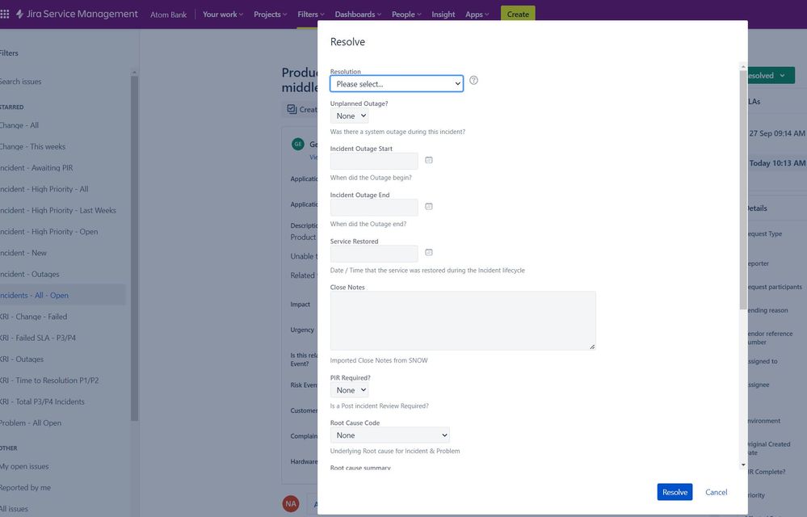
Task: Click the Incident Outage Start date field
Action: point(374,161)
